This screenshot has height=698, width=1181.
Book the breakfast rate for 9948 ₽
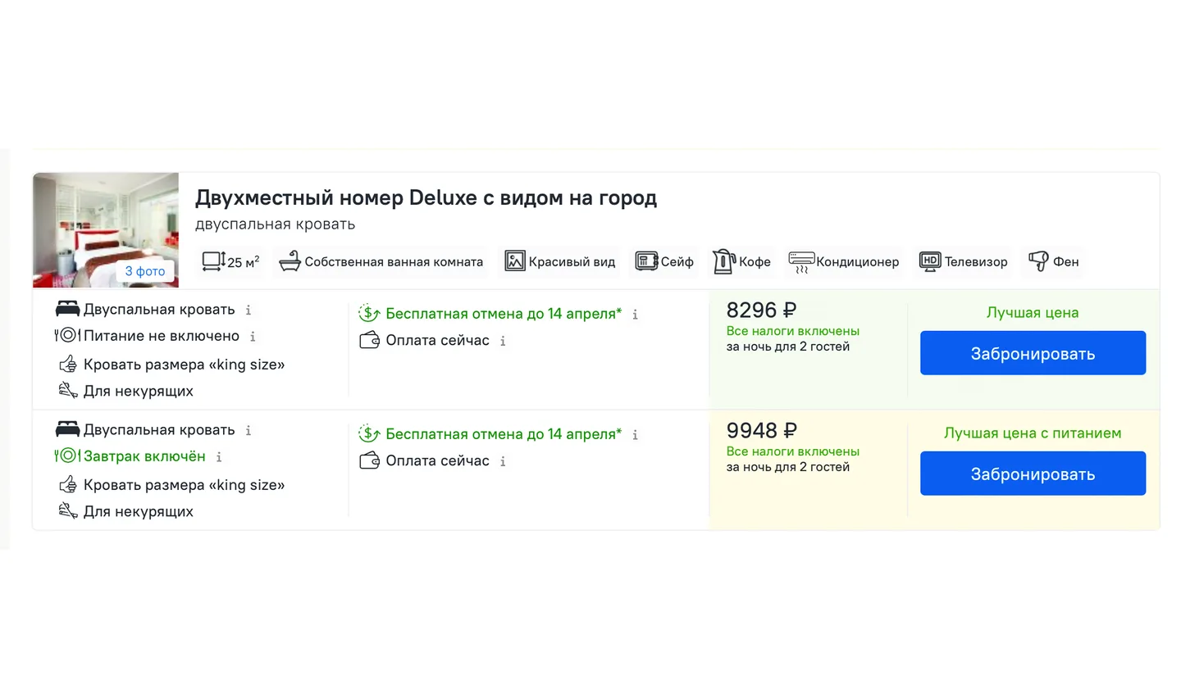pos(1033,474)
